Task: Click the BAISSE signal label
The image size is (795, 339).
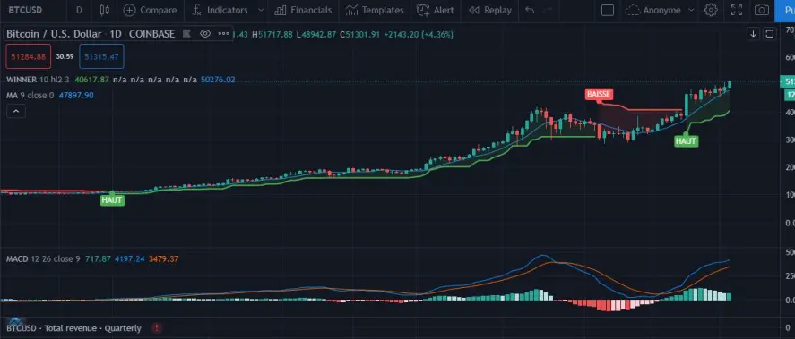Action: [x=599, y=94]
